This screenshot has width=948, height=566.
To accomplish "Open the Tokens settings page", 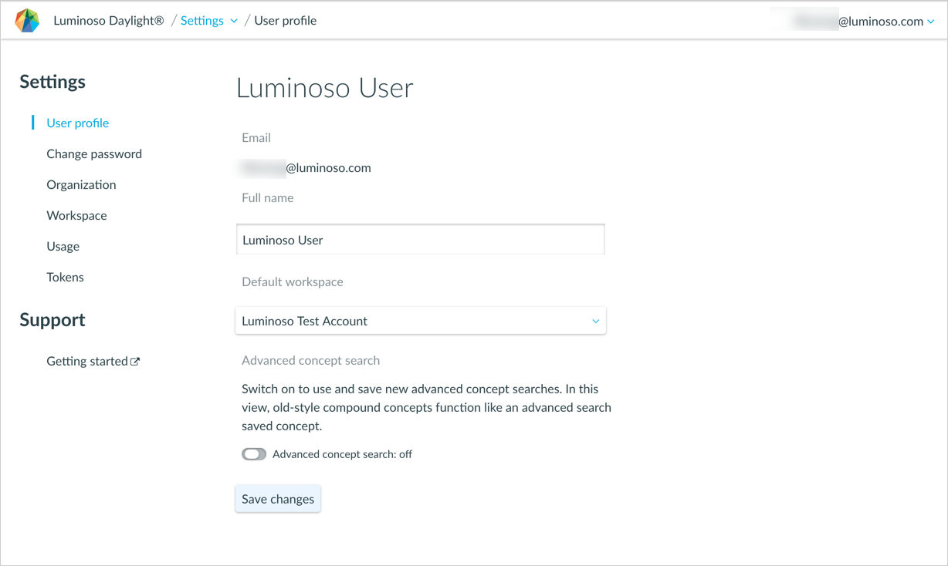I will tap(65, 277).
